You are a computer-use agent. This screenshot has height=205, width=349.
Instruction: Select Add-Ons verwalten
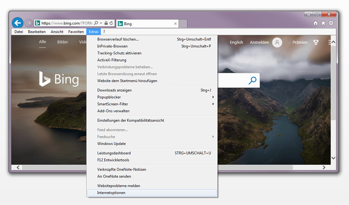tap(152, 111)
